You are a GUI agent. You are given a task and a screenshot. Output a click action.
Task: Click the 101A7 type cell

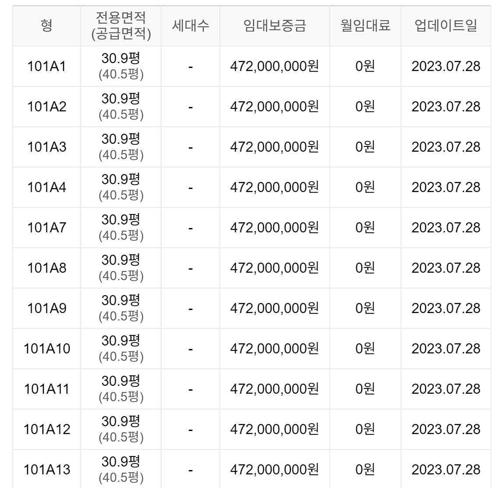pyautogui.click(x=46, y=228)
